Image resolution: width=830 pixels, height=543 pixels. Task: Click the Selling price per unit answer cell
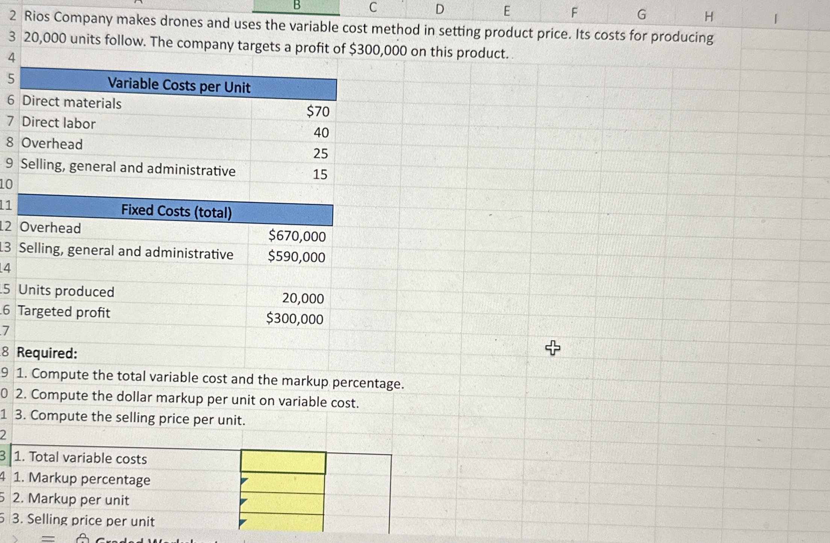click(281, 523)
